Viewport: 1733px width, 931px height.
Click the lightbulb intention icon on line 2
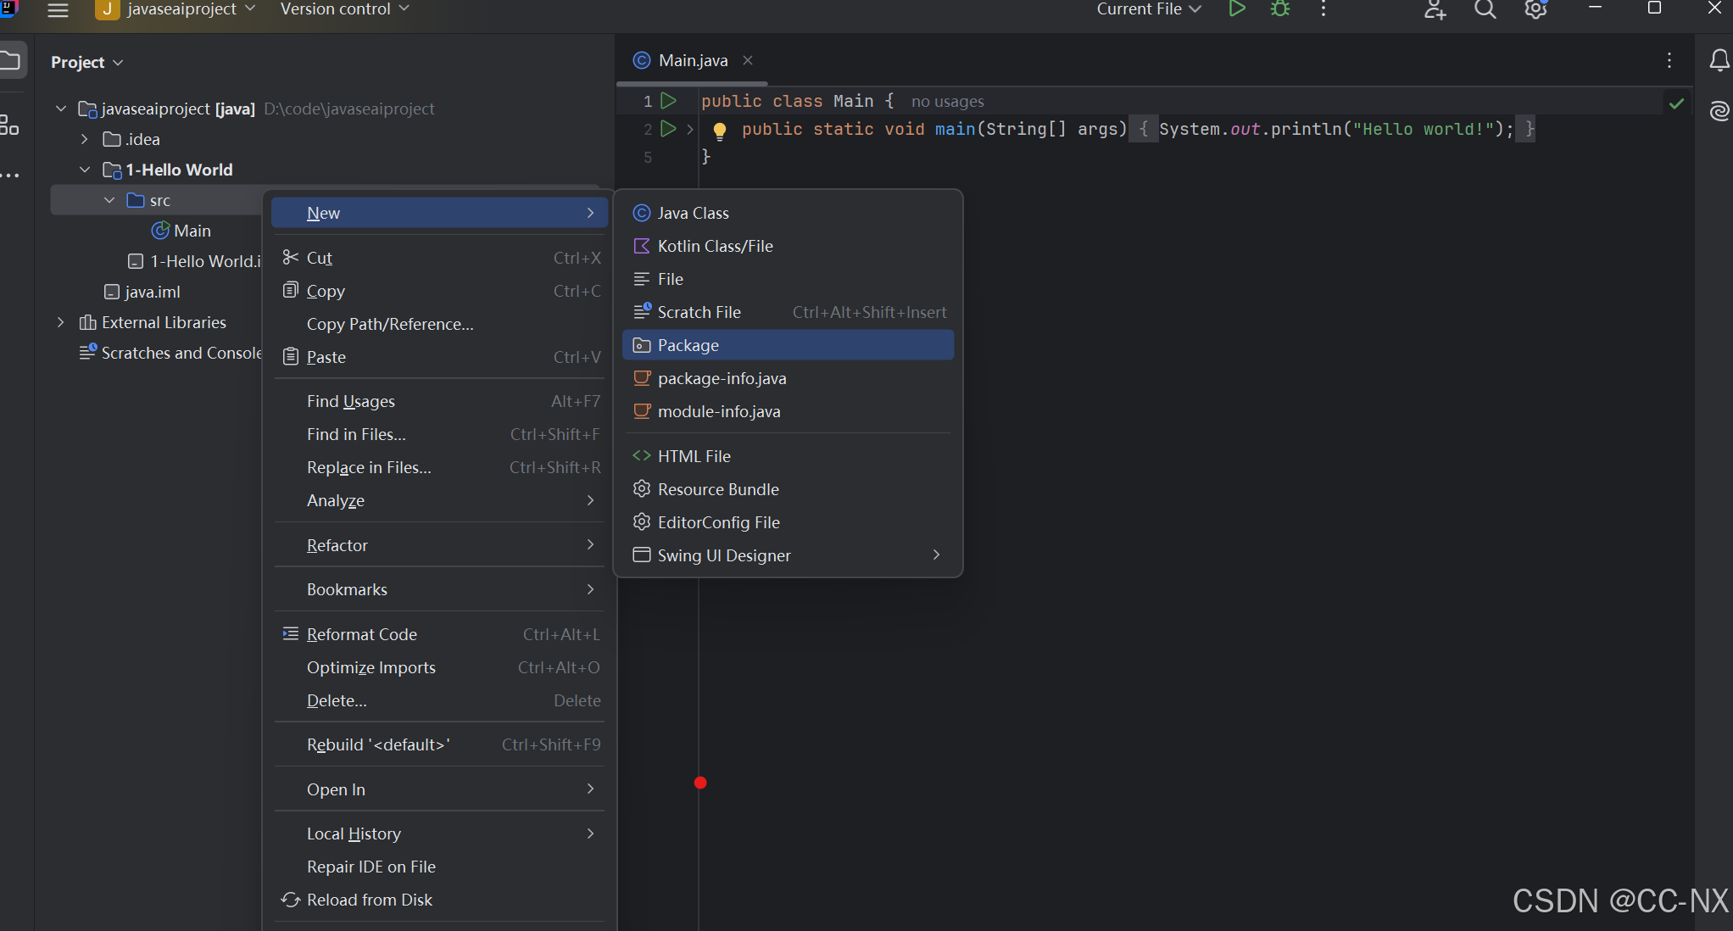coord(719,130)
